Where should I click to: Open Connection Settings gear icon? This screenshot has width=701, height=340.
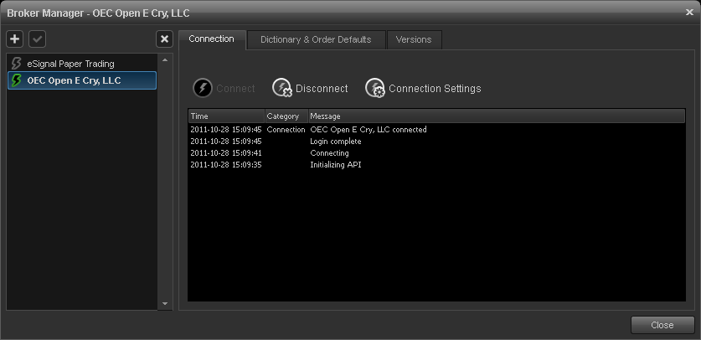pos(375,88)
